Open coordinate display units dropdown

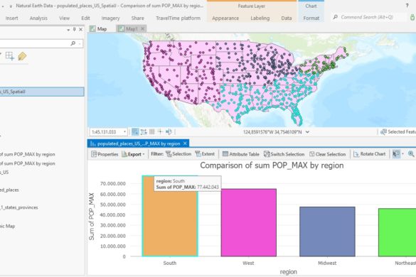coord(307,131)
